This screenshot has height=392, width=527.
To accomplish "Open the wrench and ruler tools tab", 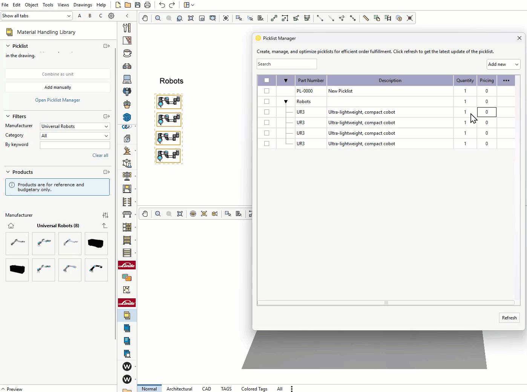I will 127,28.
